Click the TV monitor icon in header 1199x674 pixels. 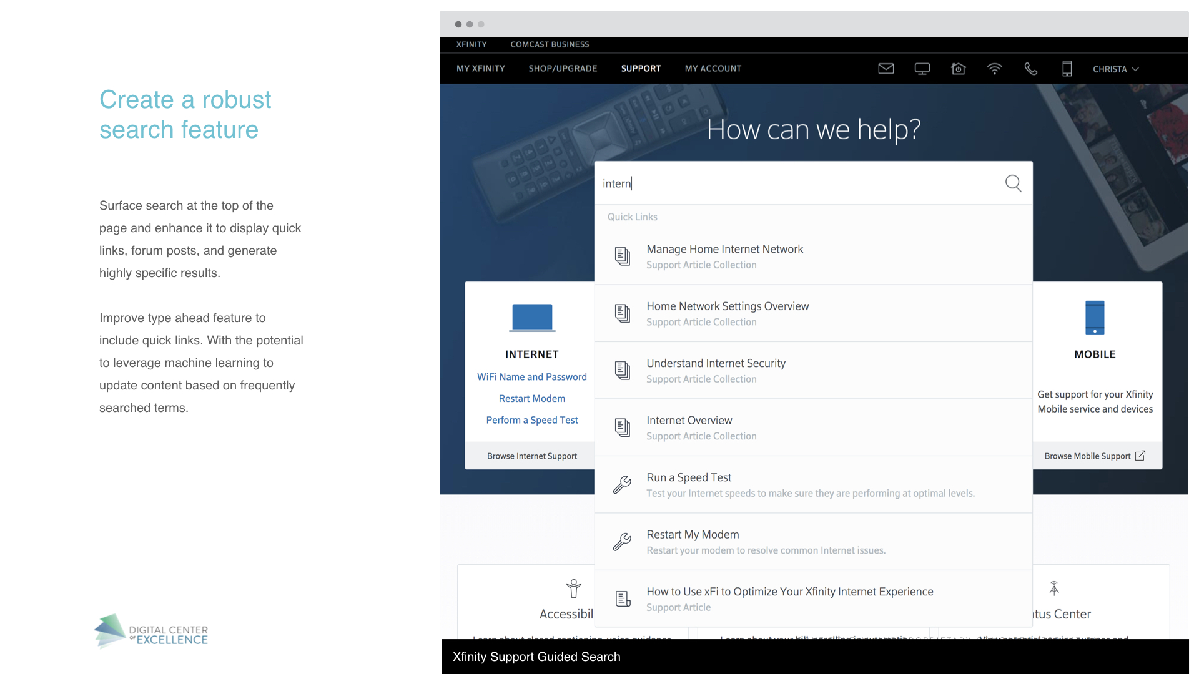click(922, 69)
